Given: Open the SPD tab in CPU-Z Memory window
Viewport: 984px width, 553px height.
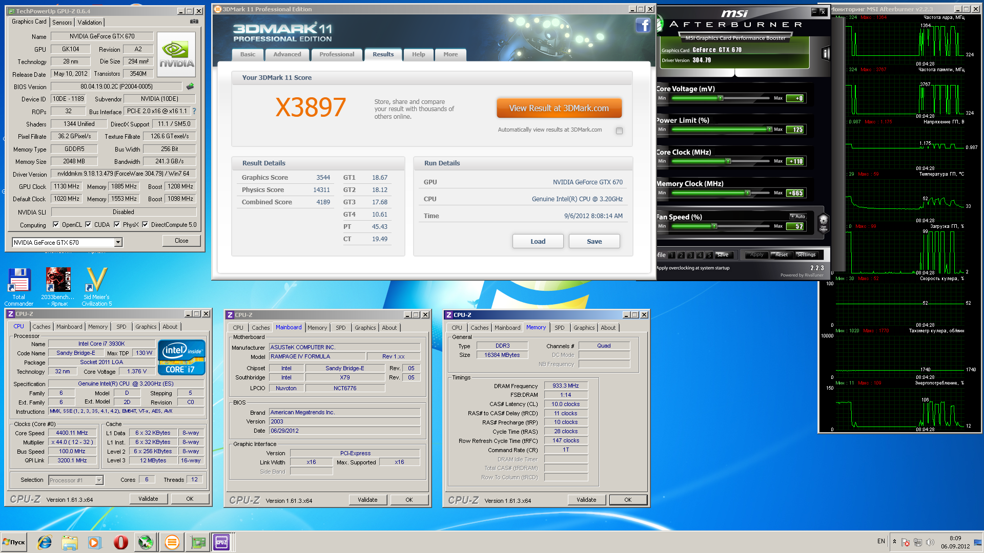Looking at the screenshot, I should 559,328.
